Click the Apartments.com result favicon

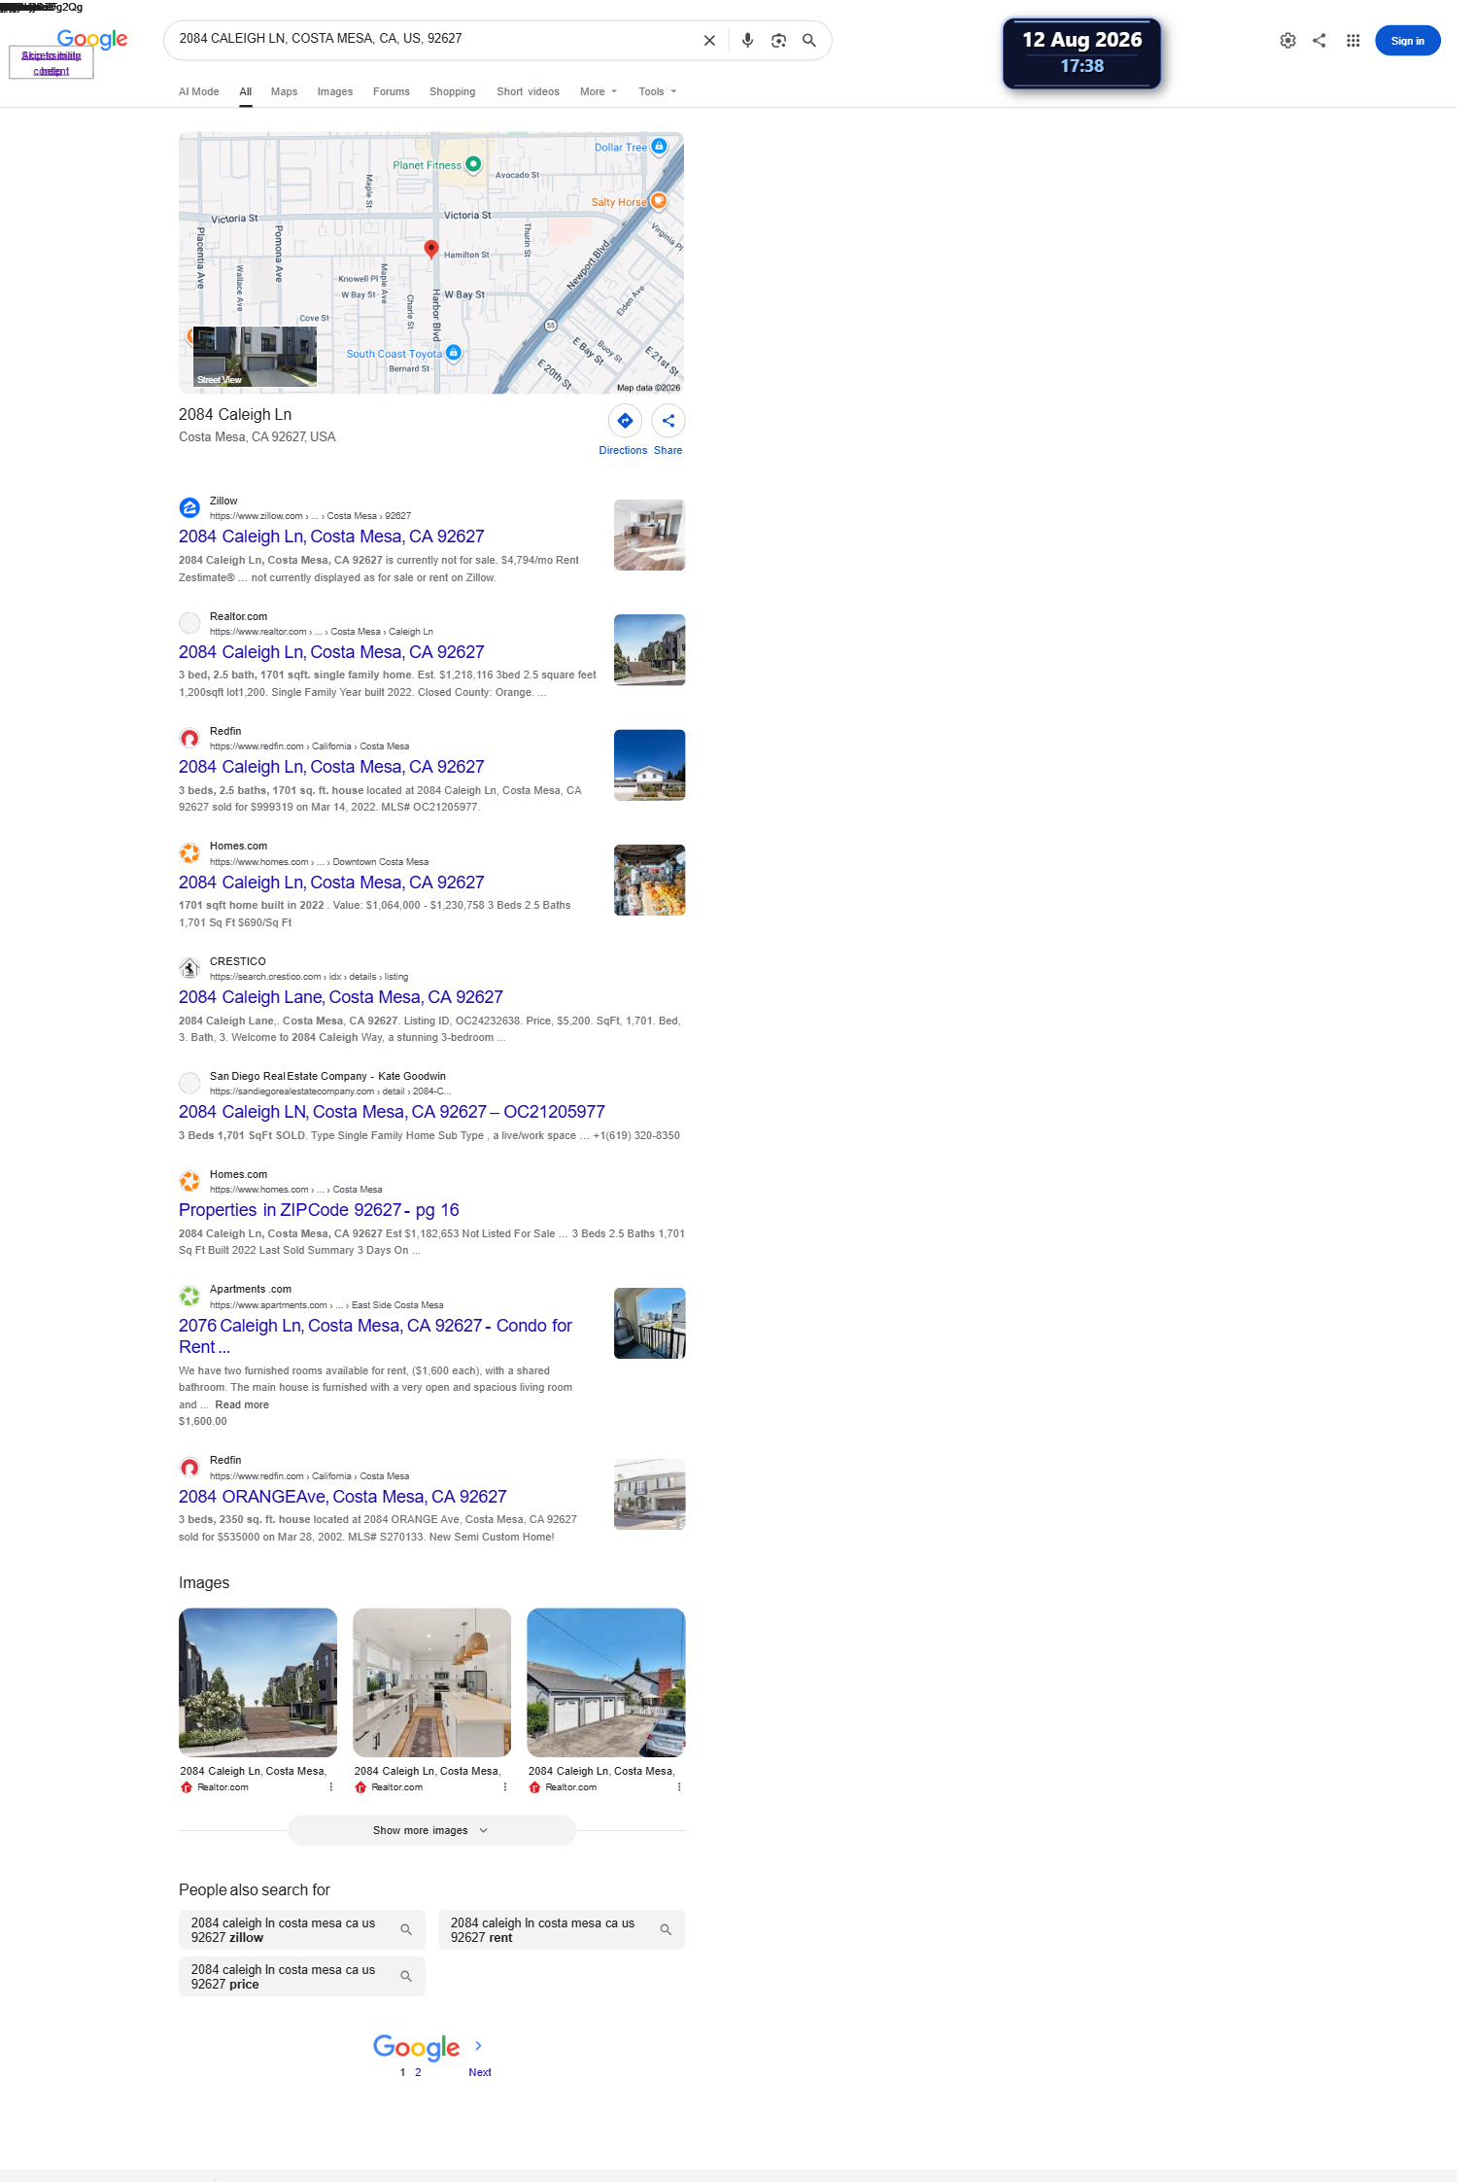[x=189, y=1296]
